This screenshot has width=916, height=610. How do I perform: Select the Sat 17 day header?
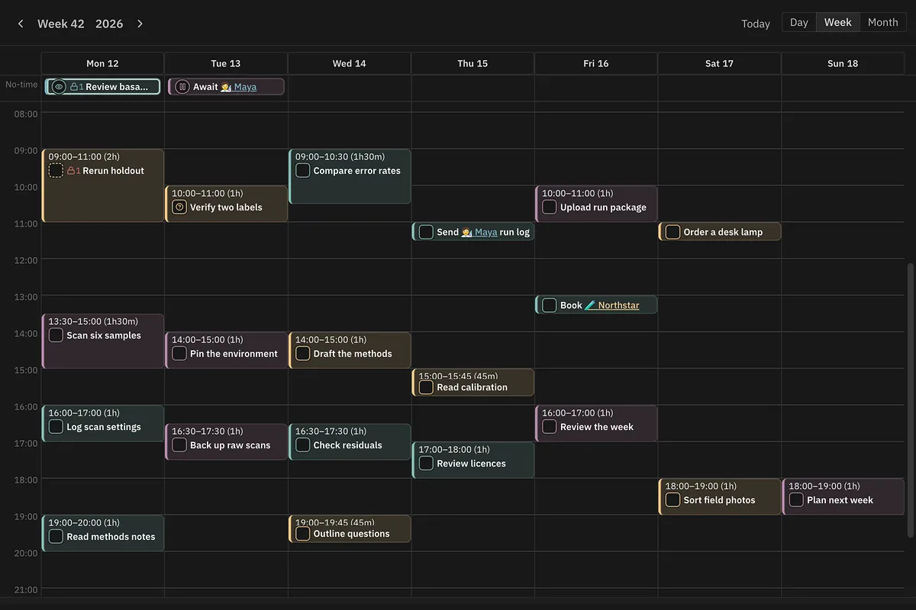click(x=719, y=64)
